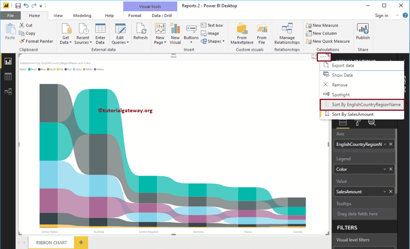Click the United States dark gray ribbon segment

(x=48, y=103)
